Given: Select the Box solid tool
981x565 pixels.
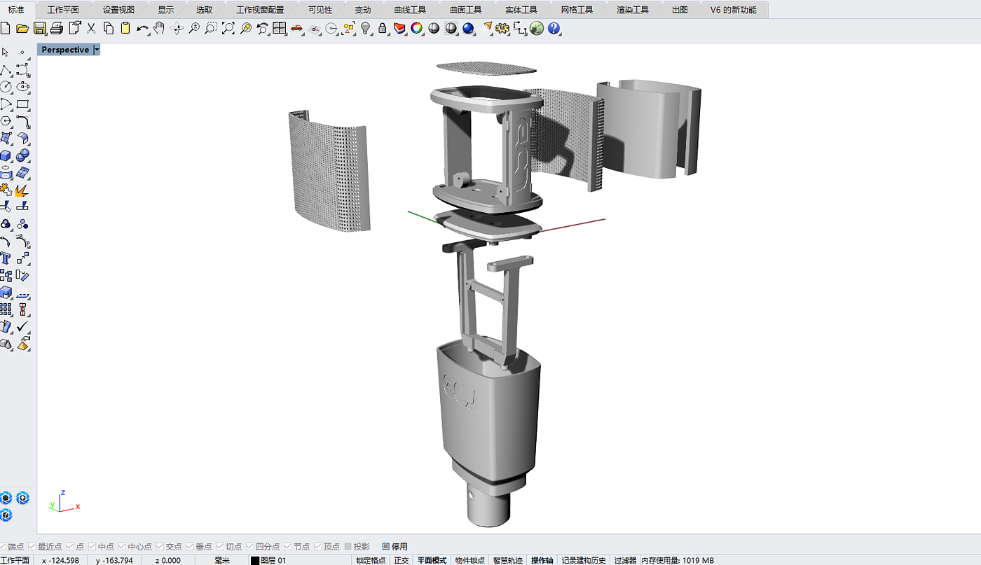Looking at the screenshot, I should (6, 156).
